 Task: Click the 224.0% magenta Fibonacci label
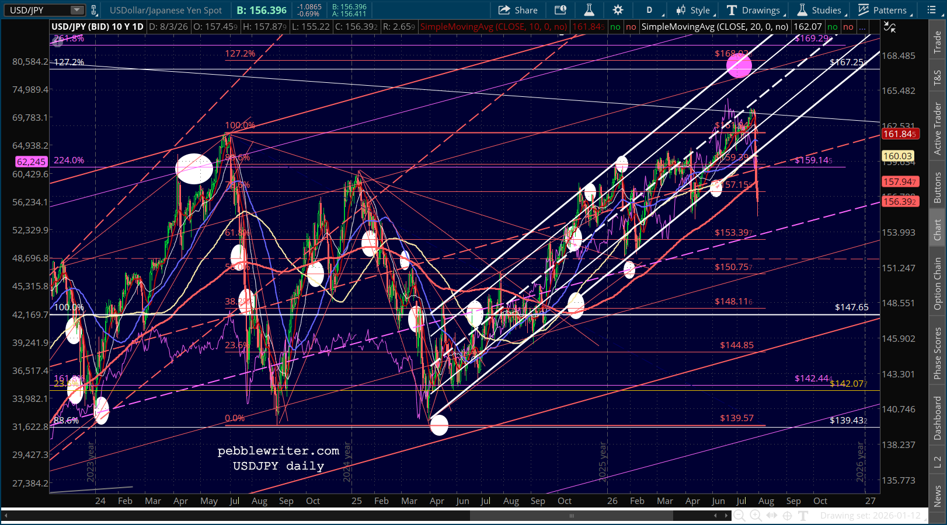tap(69, 160)
